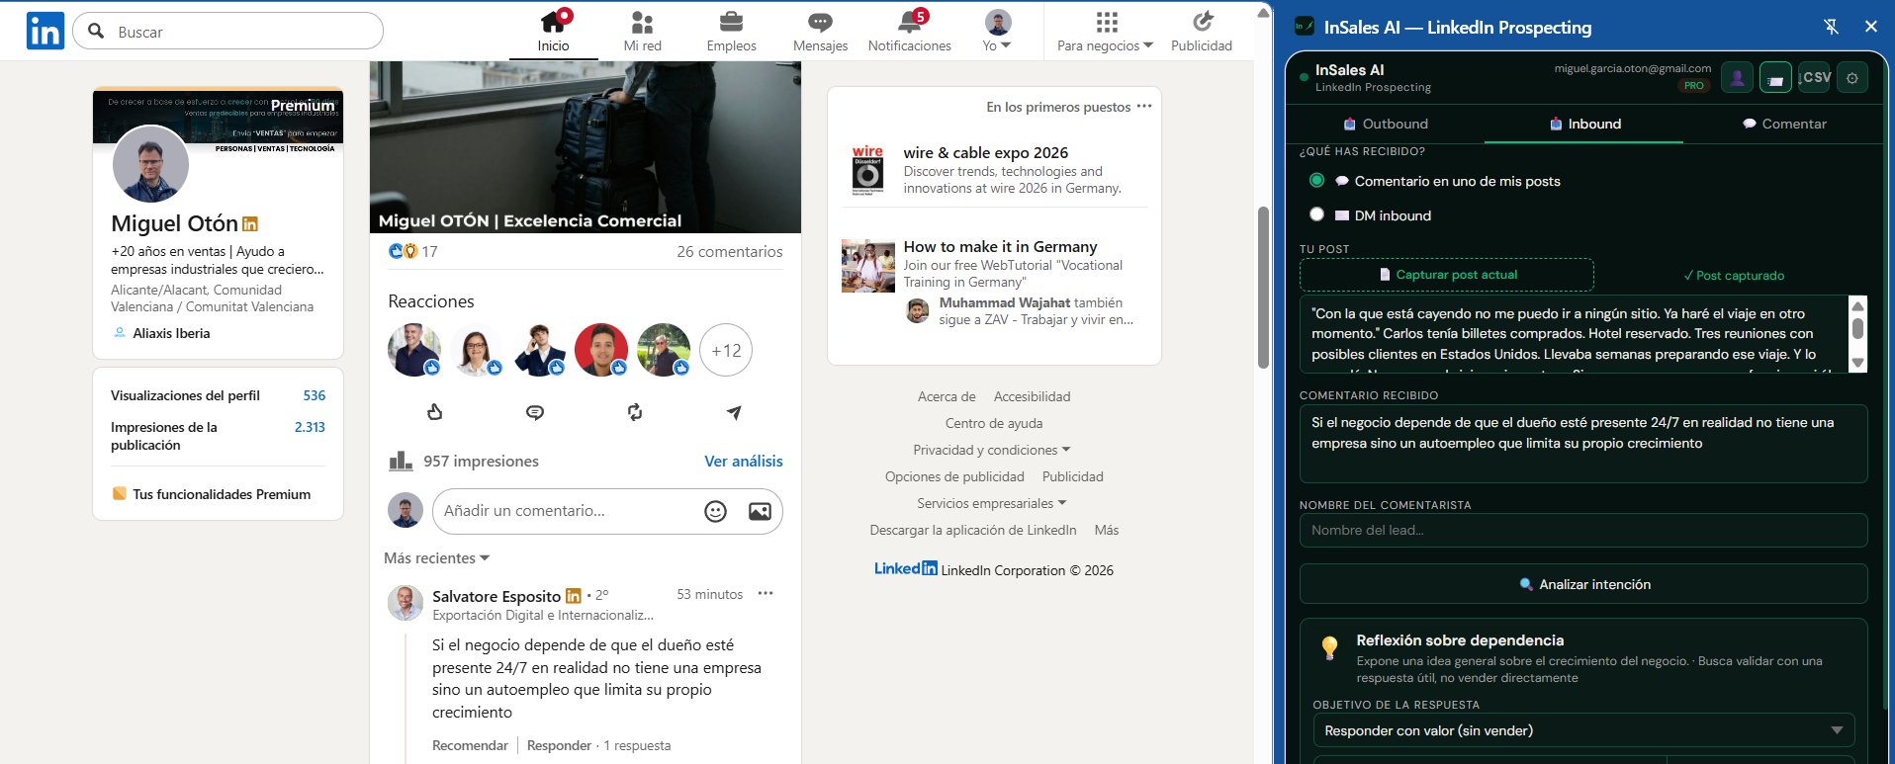The width and height of the screenshot is (1895, 764).
Task: Click the Comentario recibido text area
Action: pos(1583,444)
